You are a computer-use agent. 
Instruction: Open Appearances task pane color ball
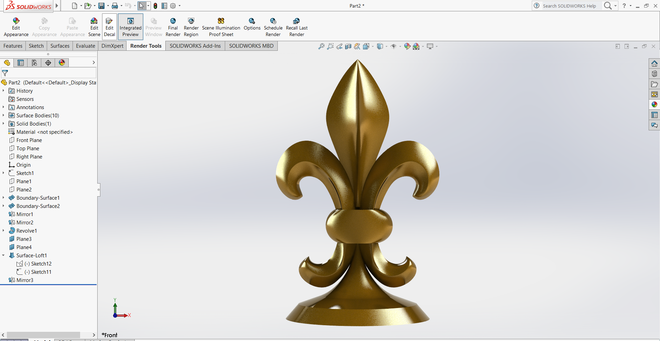(654, 105)
